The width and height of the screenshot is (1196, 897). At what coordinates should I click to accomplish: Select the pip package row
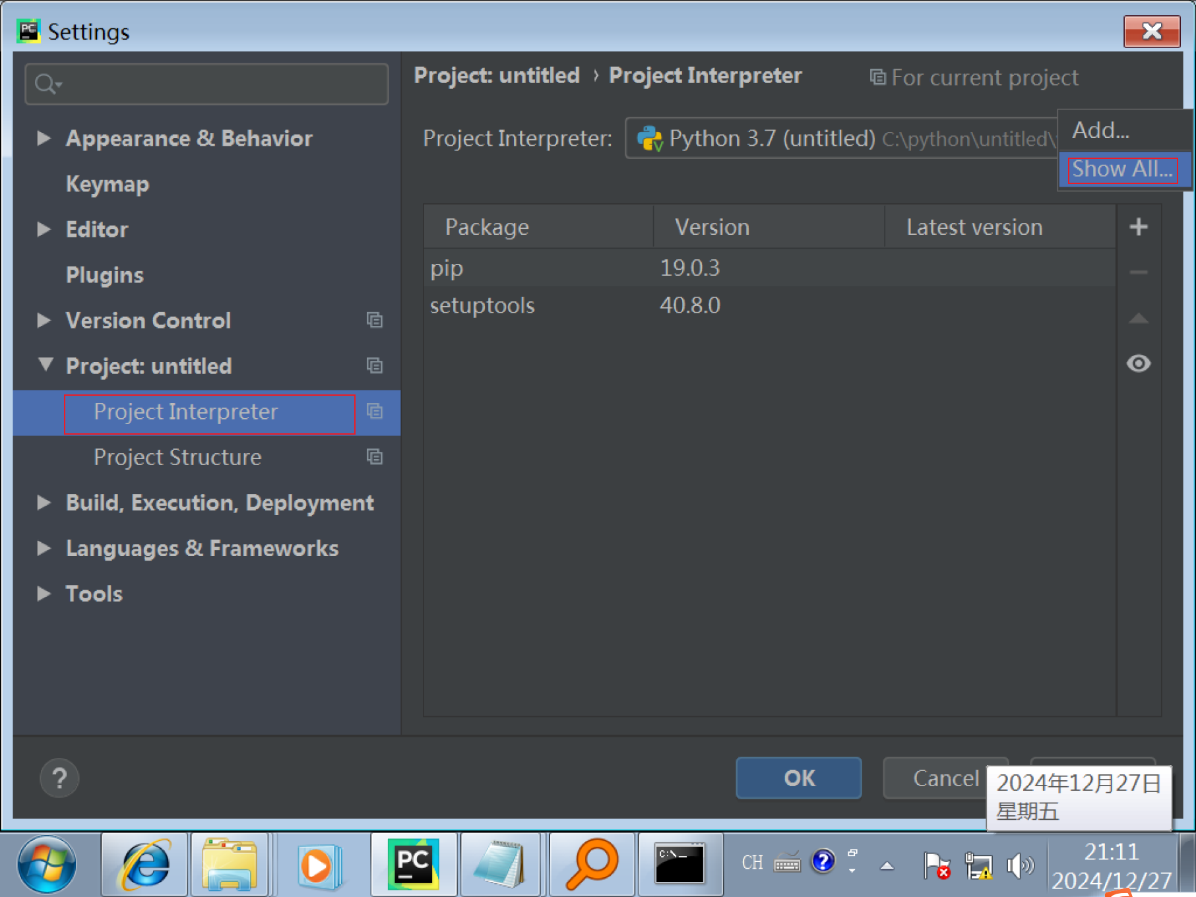click(x=769, y=268)
